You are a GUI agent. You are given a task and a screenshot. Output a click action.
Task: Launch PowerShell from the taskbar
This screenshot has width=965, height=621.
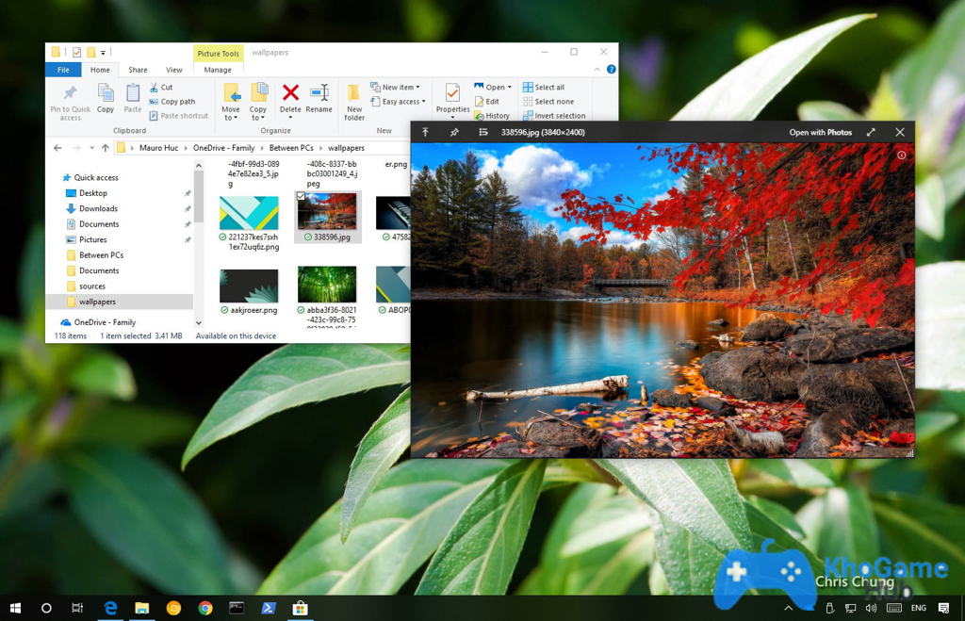pyautogui.click(x=269, y=608)
